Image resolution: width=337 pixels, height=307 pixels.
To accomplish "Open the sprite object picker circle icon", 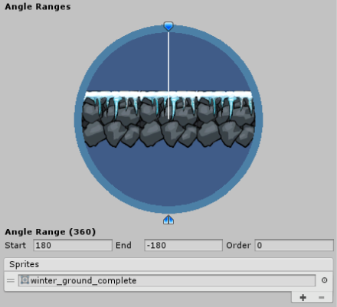I will click(324, 280).
